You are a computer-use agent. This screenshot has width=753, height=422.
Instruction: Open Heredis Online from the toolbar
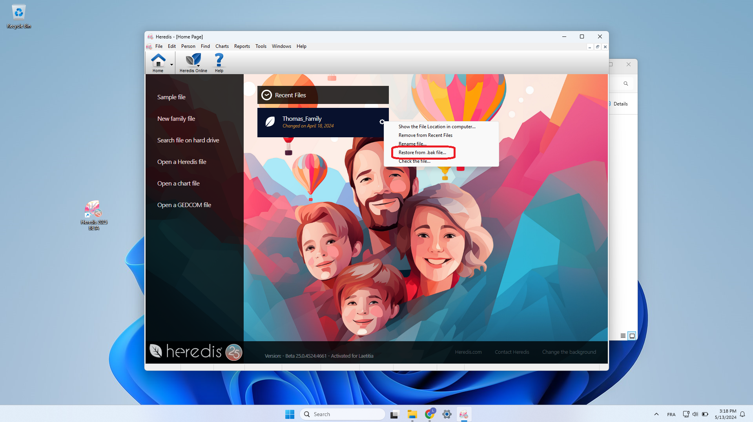193,63
